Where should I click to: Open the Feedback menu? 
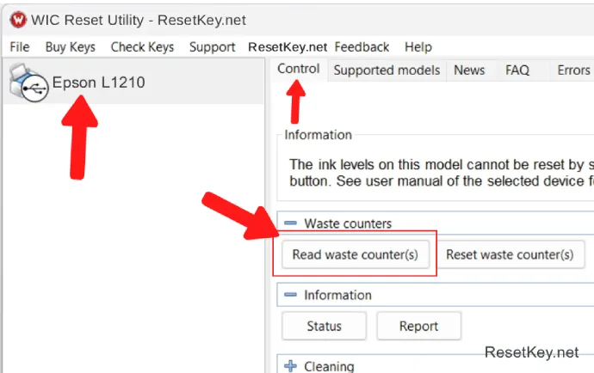[x=362, y=47]
